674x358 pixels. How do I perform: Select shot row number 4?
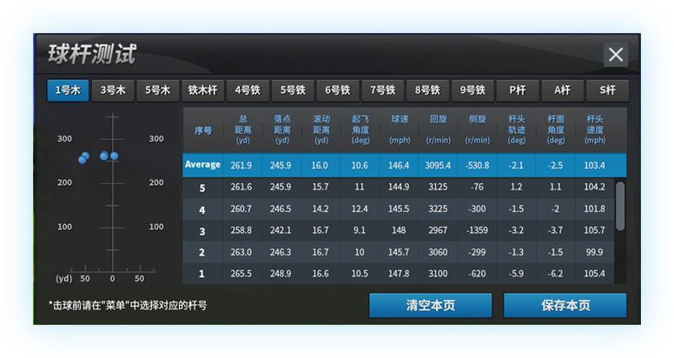tap(202, 209)
